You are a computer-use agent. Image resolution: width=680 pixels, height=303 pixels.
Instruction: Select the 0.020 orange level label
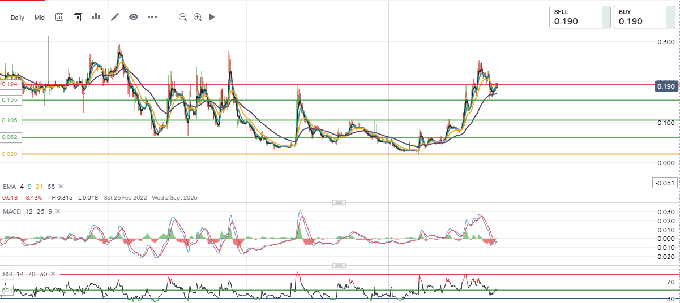[x=10, y=154]
